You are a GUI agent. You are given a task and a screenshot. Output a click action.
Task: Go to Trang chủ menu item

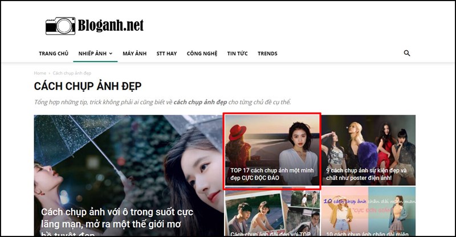pyautogui.click(x=54, y=54)
